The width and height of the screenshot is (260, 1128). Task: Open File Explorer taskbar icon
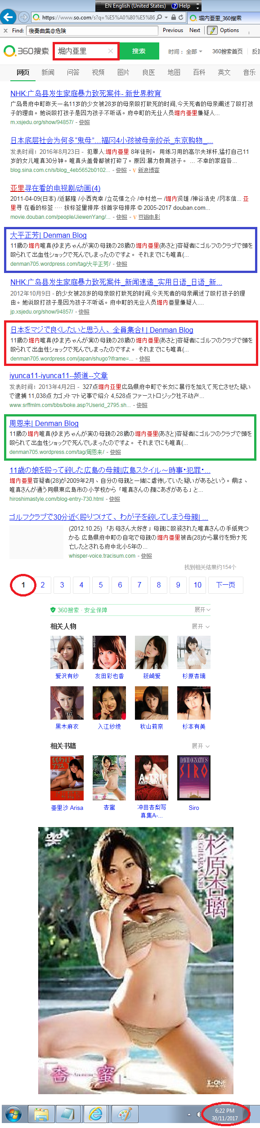(41, 1114)
